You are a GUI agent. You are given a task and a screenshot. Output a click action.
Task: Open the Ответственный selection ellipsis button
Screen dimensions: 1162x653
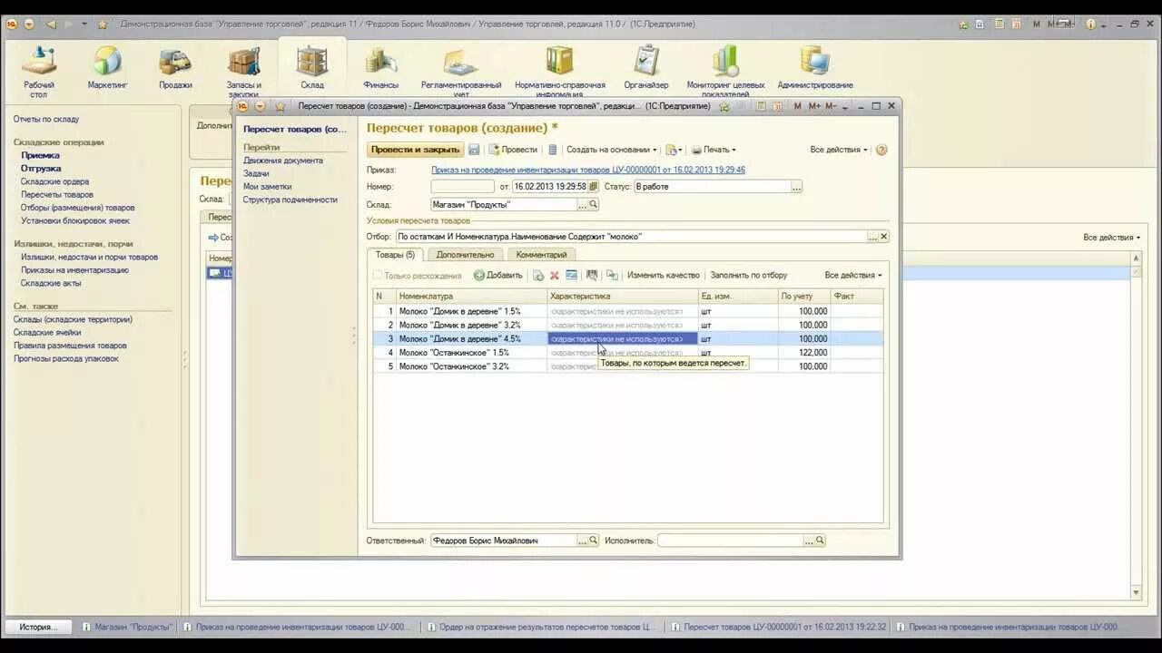pos(583,541)
